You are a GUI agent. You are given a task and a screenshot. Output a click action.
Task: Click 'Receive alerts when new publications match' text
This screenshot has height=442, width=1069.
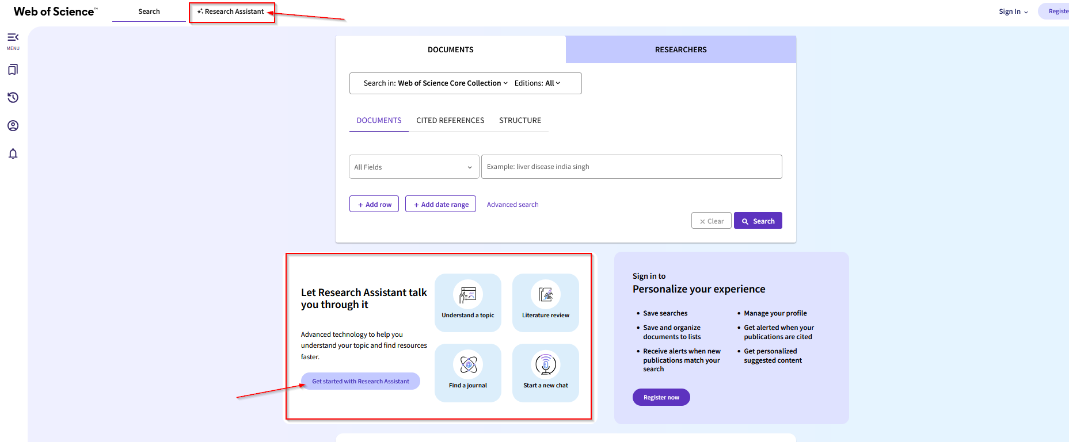pyautogui.click(x=682, y=360)
